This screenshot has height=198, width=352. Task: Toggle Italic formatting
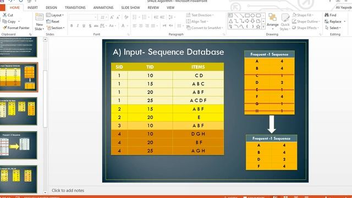pos(78,26)
